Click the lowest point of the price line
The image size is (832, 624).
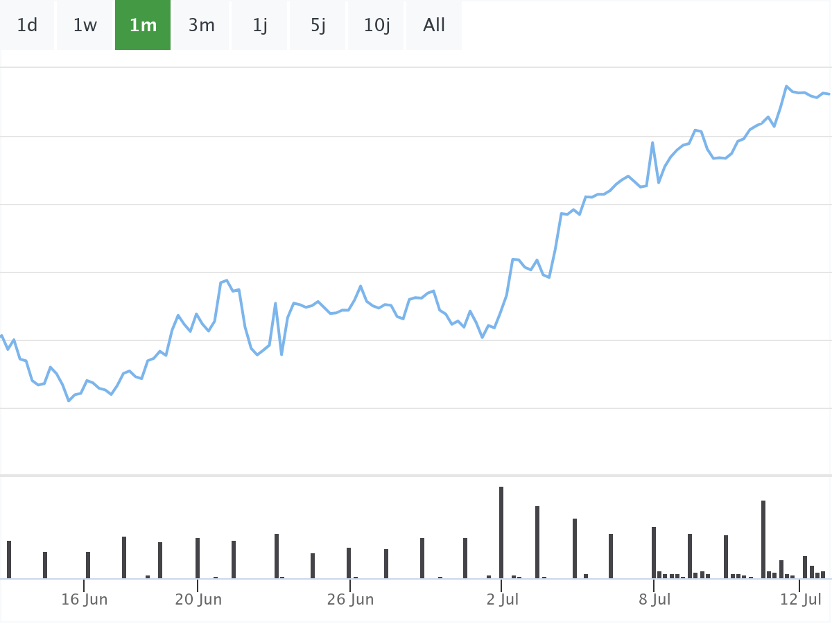(x=69, y=401)
